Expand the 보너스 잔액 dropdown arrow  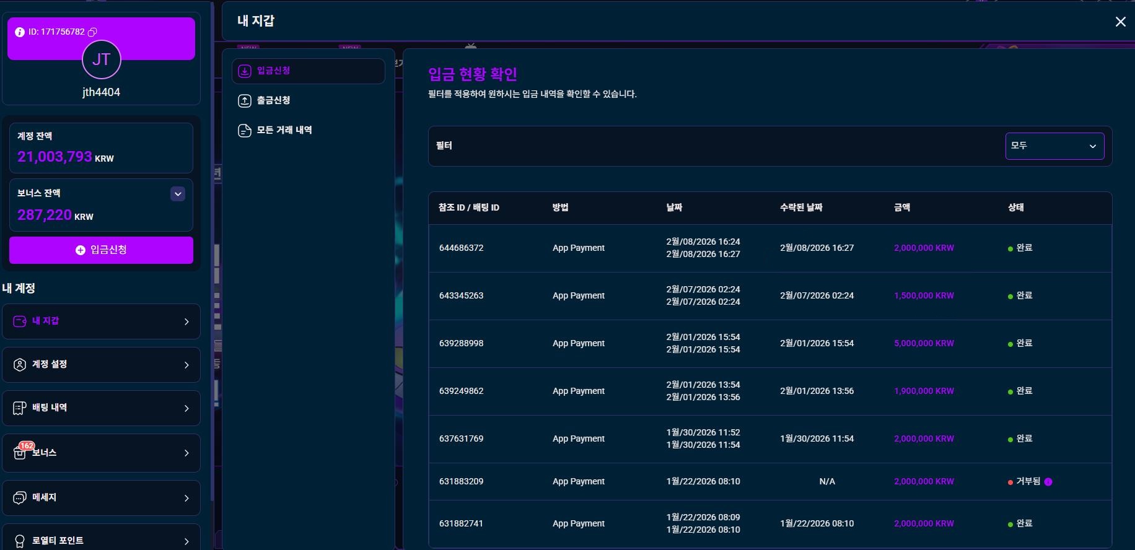(x=178, y=194)
